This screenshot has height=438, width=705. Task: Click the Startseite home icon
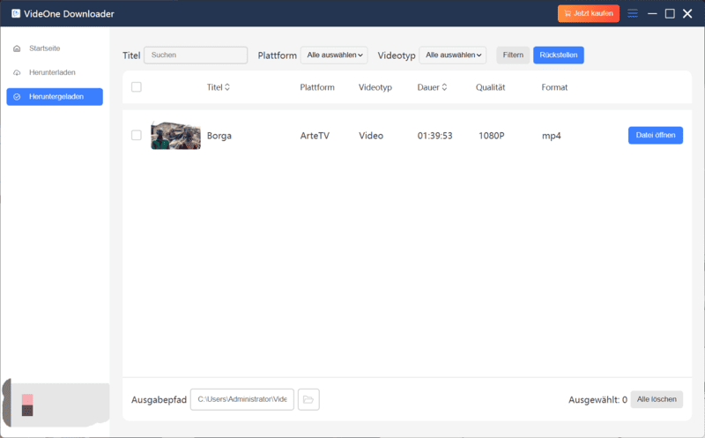(x=18, y=48)
